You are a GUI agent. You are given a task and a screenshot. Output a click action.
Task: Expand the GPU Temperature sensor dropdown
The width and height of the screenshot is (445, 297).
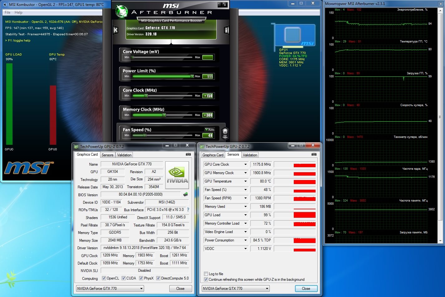pos(245,181)
